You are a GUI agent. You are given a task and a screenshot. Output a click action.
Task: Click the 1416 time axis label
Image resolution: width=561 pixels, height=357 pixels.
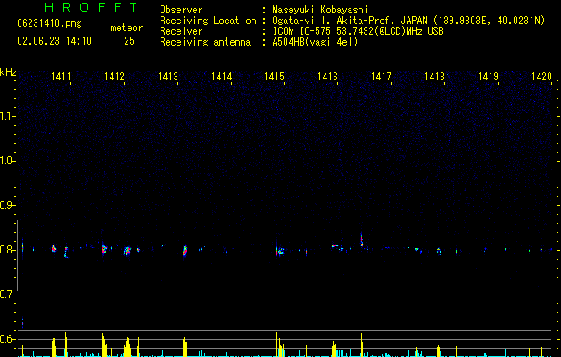[327, 77]
